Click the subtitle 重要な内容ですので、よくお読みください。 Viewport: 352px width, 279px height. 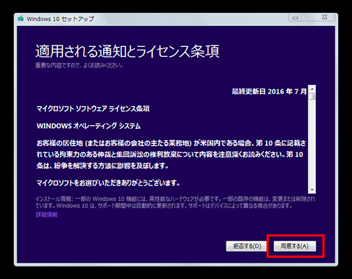pos(79,65)
